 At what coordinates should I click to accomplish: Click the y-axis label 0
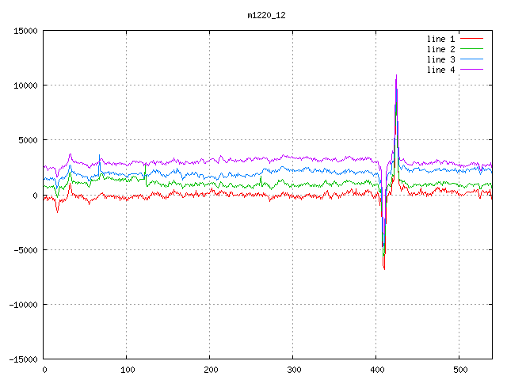[35, 196]
